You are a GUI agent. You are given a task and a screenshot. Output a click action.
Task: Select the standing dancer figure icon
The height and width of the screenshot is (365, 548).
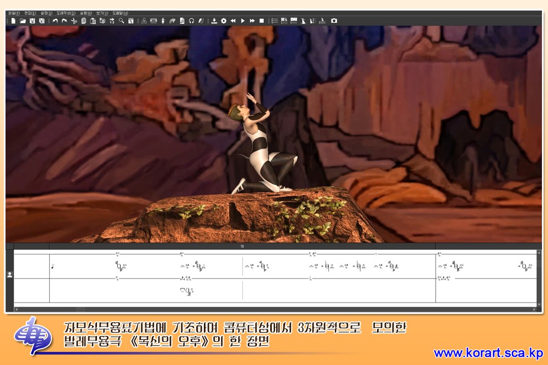(163, 21)
